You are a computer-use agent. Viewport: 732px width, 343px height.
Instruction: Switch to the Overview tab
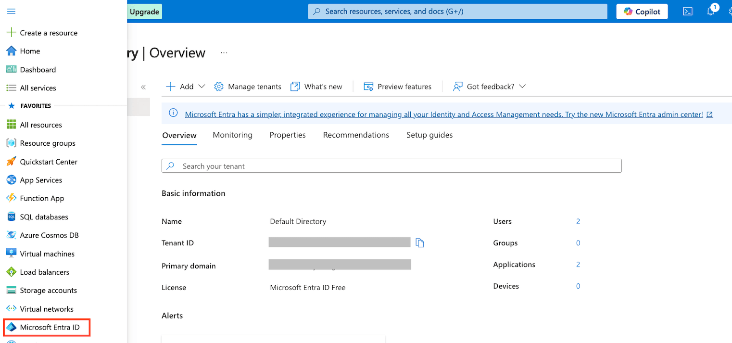click(179, 135)
